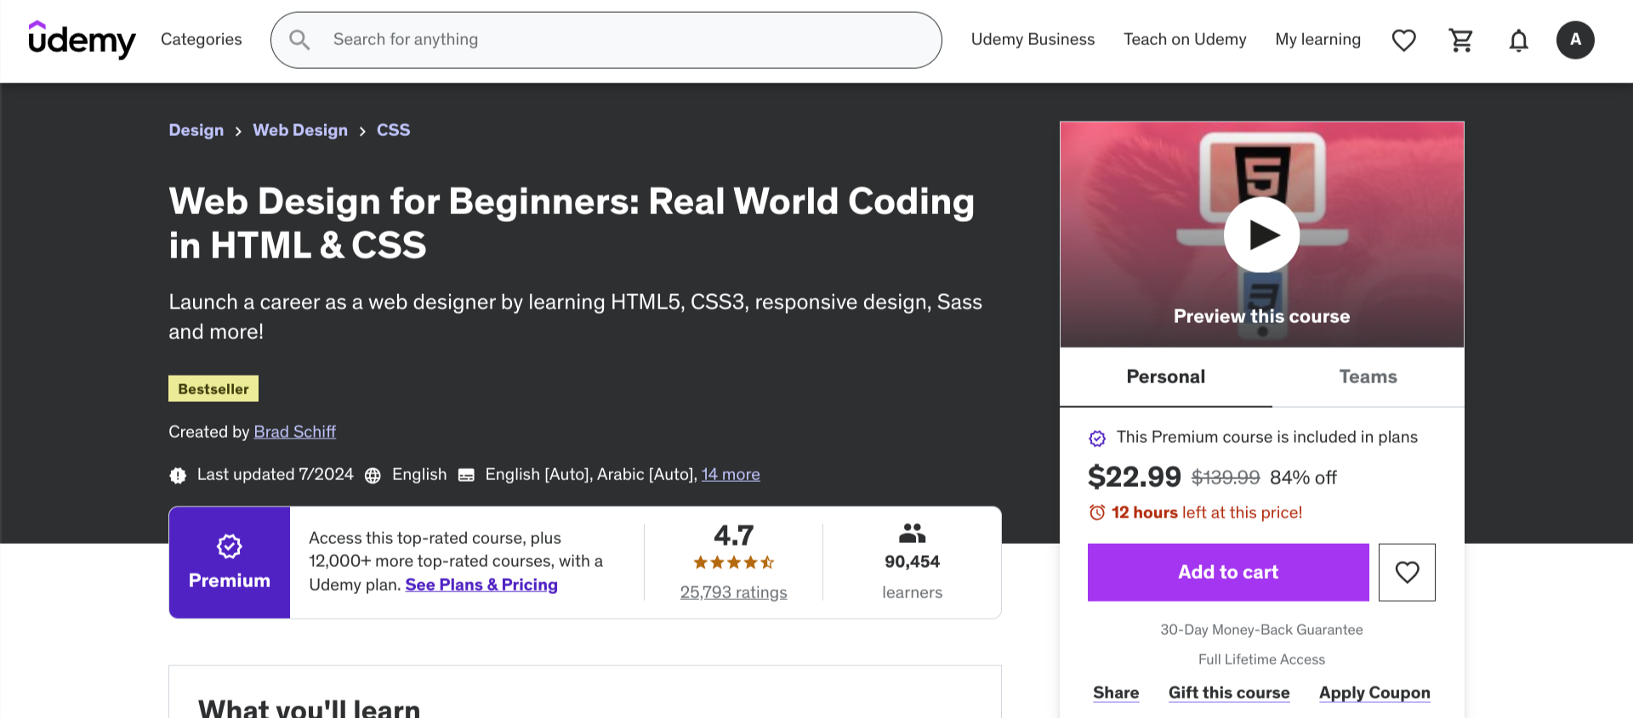Open the shopping cart icon

click(x=1461, y=40)
